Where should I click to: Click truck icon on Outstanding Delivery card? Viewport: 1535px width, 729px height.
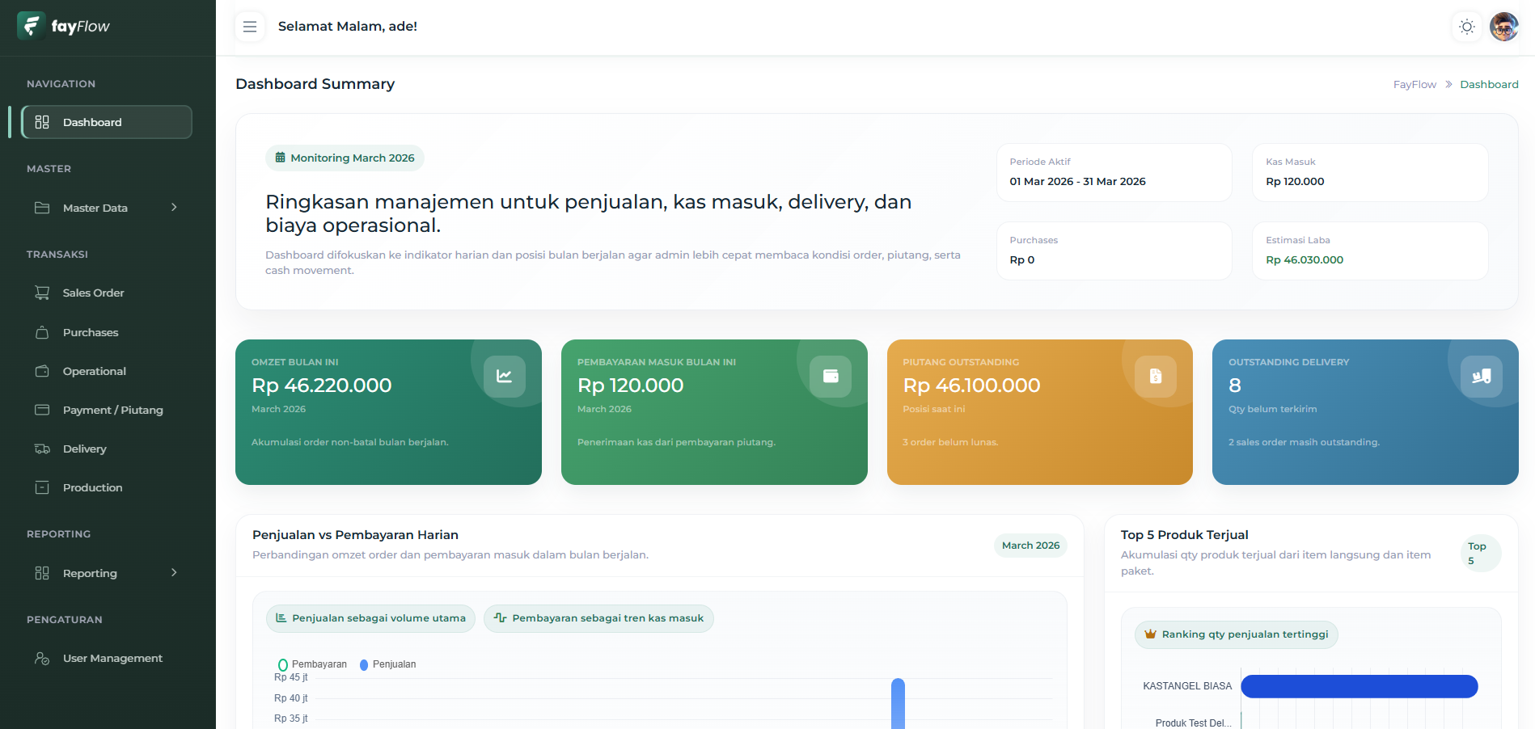click(1482, 376)
